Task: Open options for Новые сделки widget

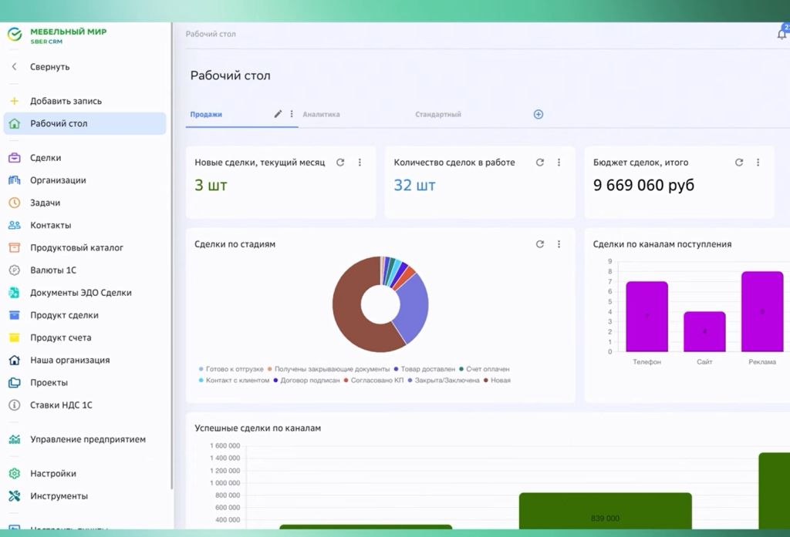Action: tap(360, 163)
